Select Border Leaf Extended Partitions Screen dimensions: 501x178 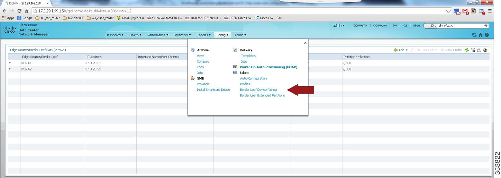click(262, 95)
